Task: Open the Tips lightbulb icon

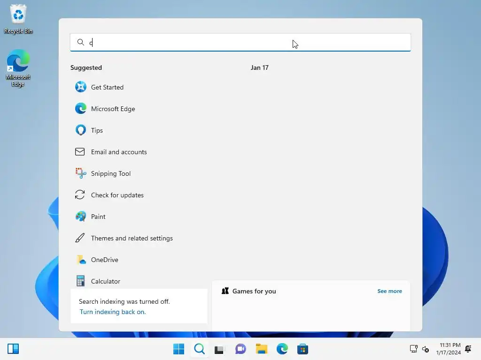Action: [x=81, y=130]
